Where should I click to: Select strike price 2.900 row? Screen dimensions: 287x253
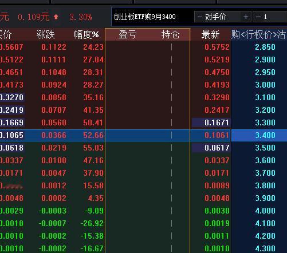265,60
